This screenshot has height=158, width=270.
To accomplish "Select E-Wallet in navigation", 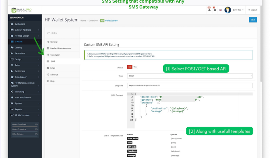I will (x=25, y=42).
